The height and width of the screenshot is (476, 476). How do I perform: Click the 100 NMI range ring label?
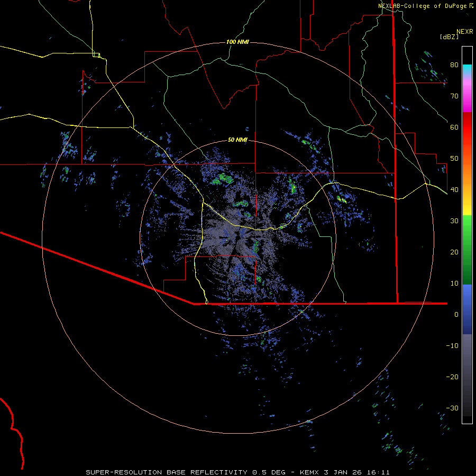click(237, 42)
